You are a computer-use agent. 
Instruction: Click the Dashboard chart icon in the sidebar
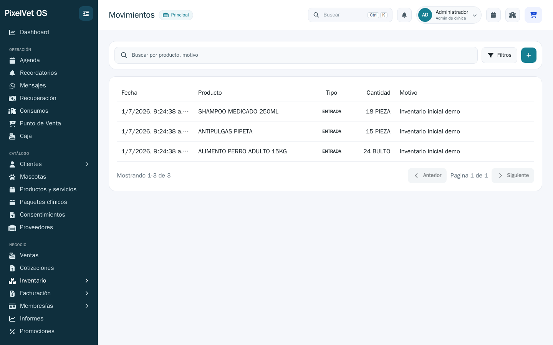12,33
